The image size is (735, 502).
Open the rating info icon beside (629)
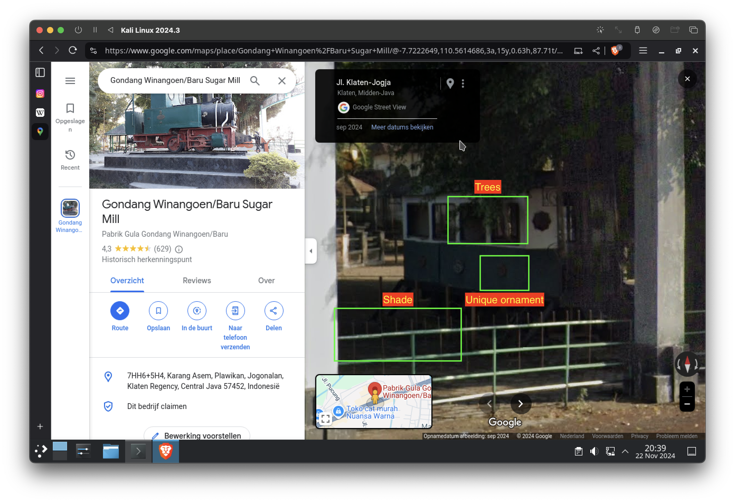point(179,249)
